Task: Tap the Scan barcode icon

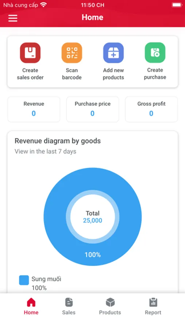Action: click(x=72, y=53)
